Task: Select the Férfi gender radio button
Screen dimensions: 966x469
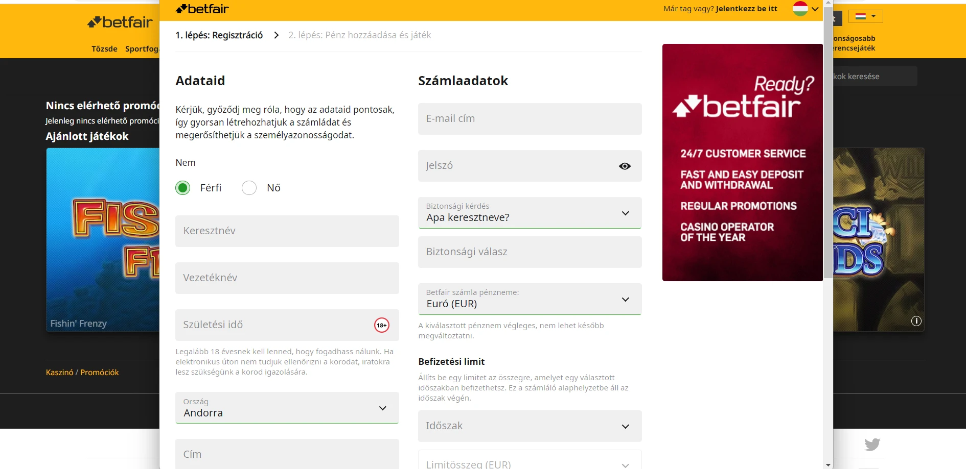Action: tap(182, 188)
